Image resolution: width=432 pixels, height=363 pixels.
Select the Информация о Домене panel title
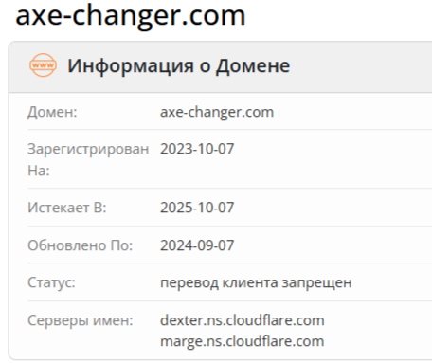point(179,65)
